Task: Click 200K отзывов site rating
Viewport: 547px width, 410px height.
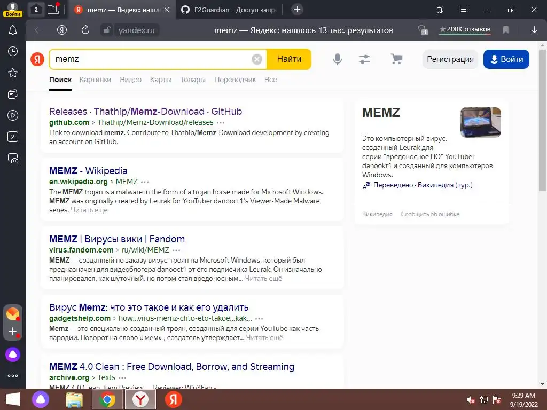Action: tap(465, 30)
